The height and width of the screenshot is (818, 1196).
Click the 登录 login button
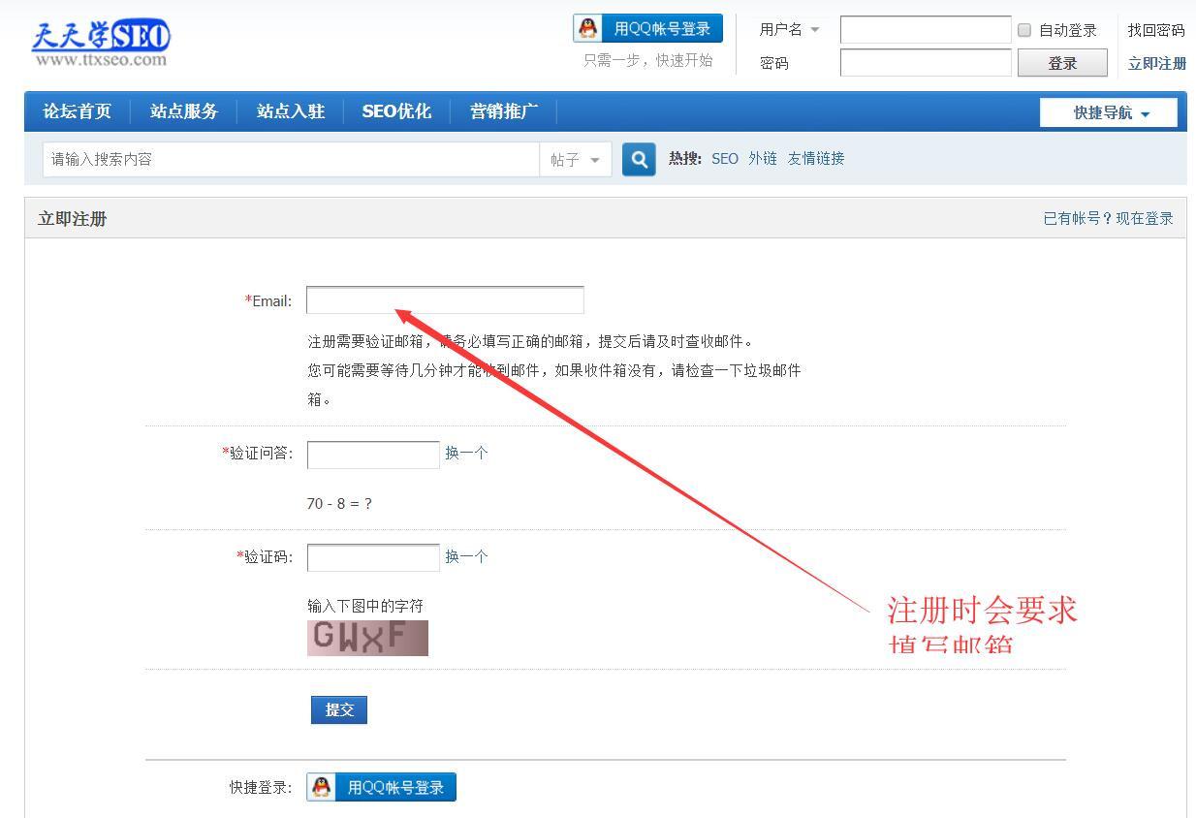point(1062,62)
